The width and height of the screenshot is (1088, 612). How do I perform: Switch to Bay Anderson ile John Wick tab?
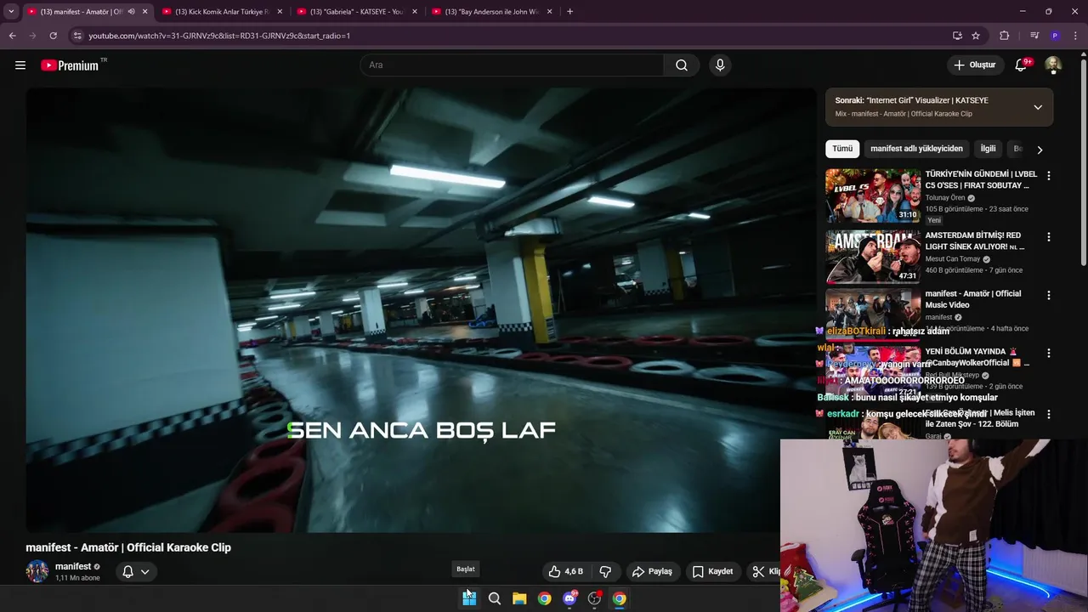[x=491, y=12]
